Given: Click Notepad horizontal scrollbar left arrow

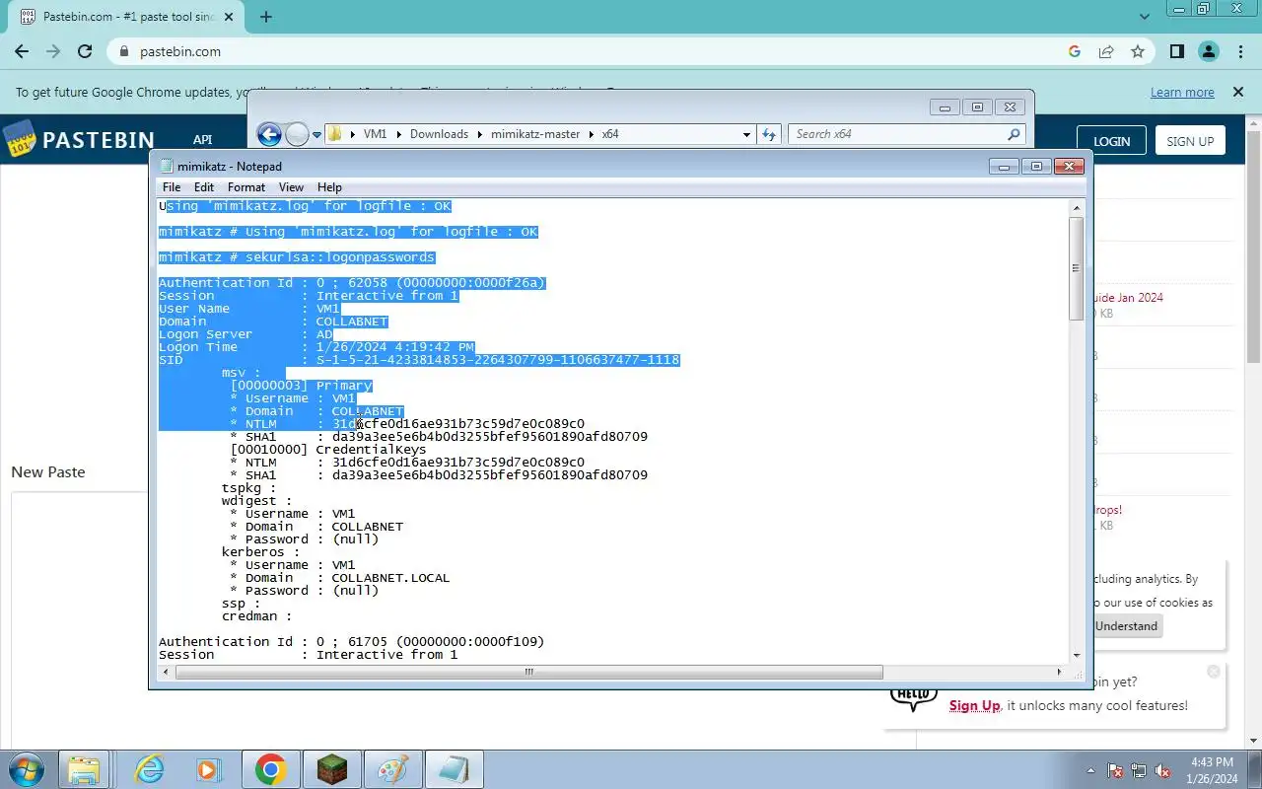Looking at the screenshot, I should tap(166, 672).
